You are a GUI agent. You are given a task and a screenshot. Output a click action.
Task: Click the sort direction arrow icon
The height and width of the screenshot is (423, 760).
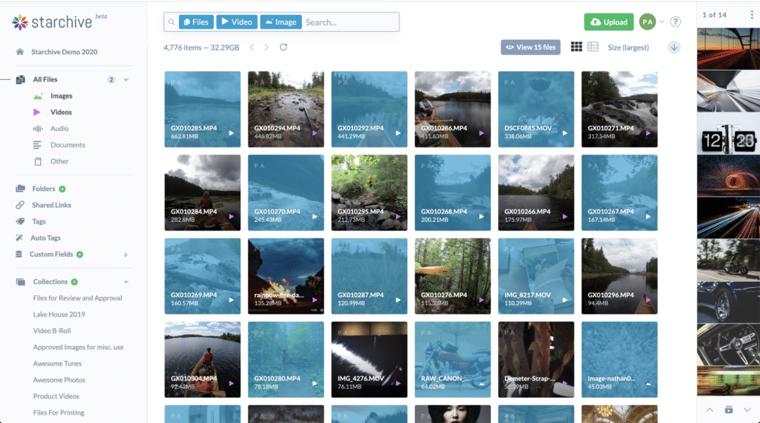[674, 47]
